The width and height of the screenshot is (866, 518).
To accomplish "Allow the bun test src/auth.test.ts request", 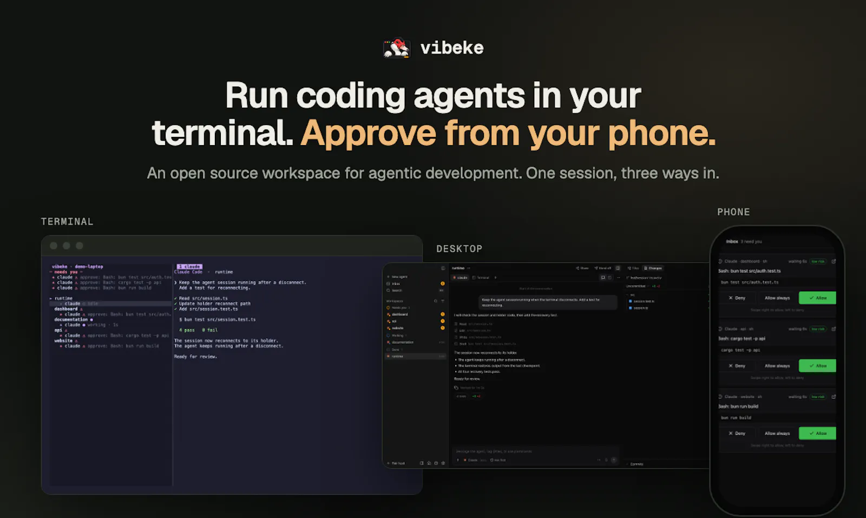I will click(x=817, y=298).
